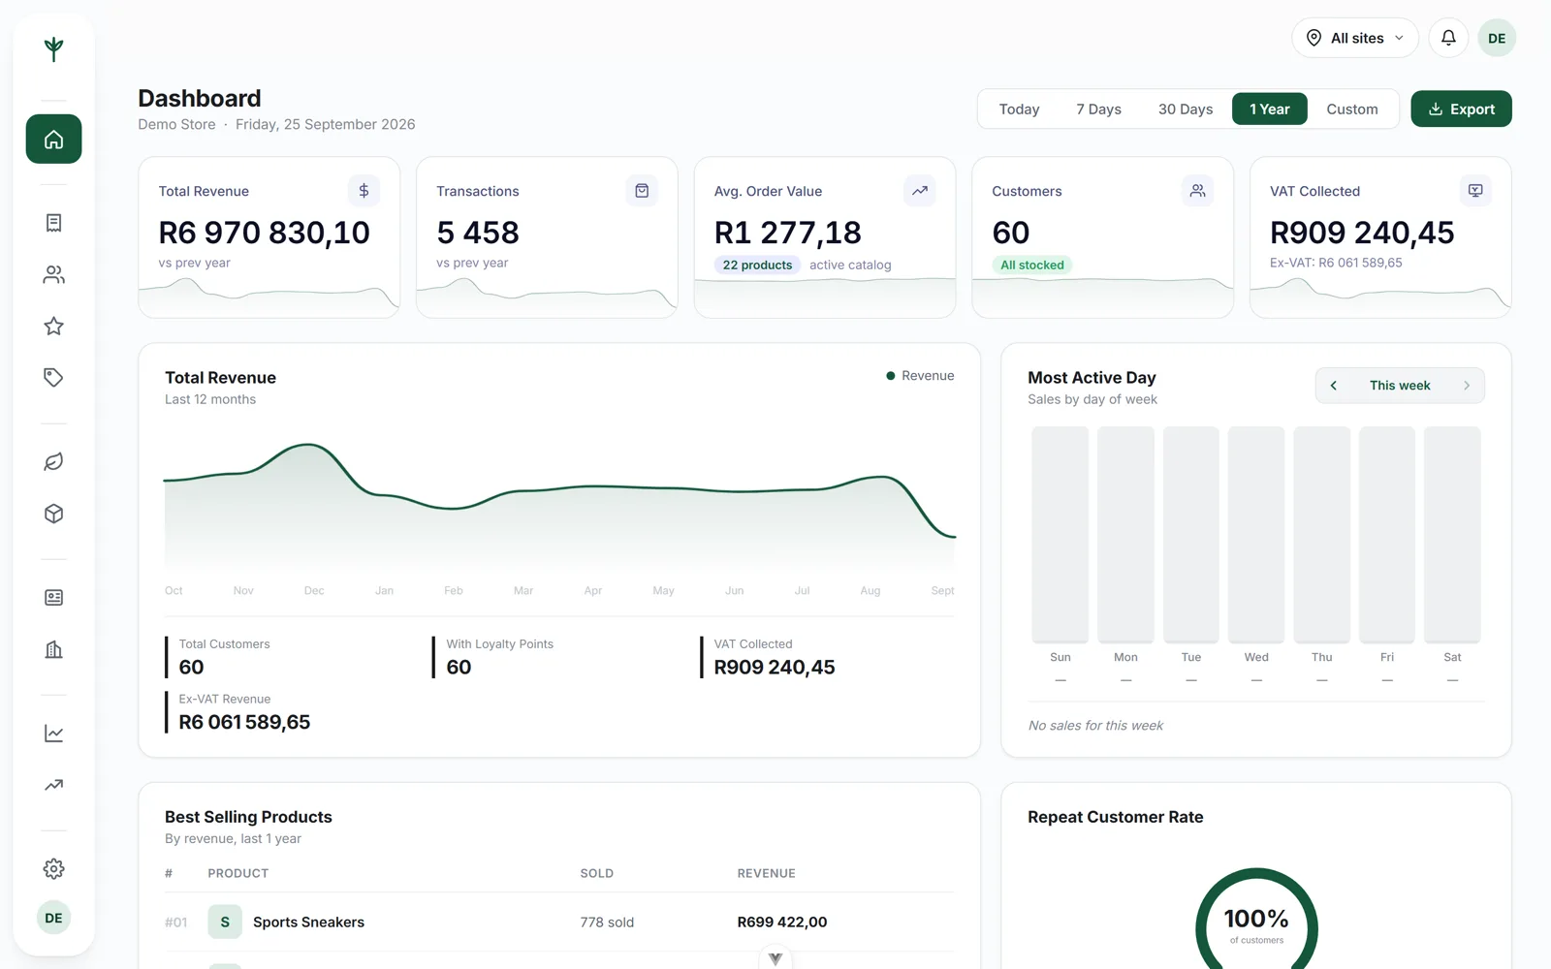The width and height of the screenshot is (1551, 969).
Task: Go to previous week in Most Active Day
Action: tap(1334, 386)
